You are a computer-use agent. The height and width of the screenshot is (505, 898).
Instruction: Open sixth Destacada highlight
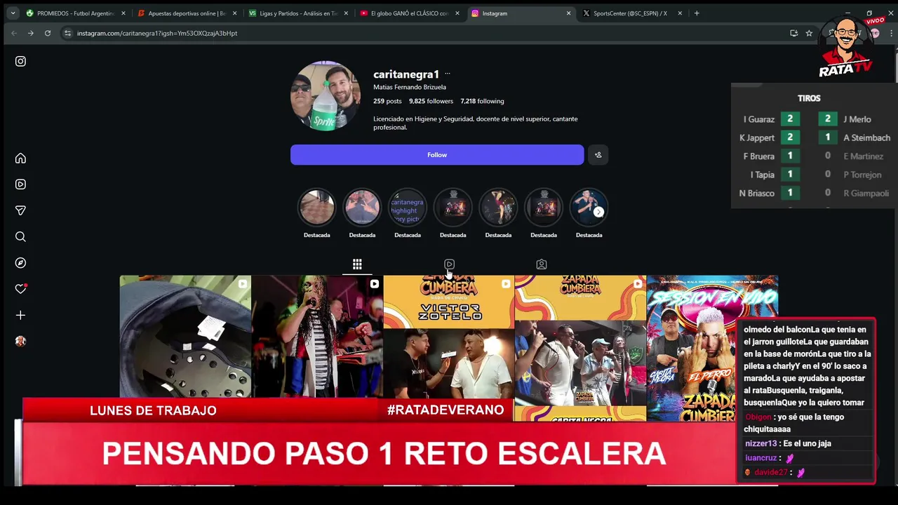point(544,208)
